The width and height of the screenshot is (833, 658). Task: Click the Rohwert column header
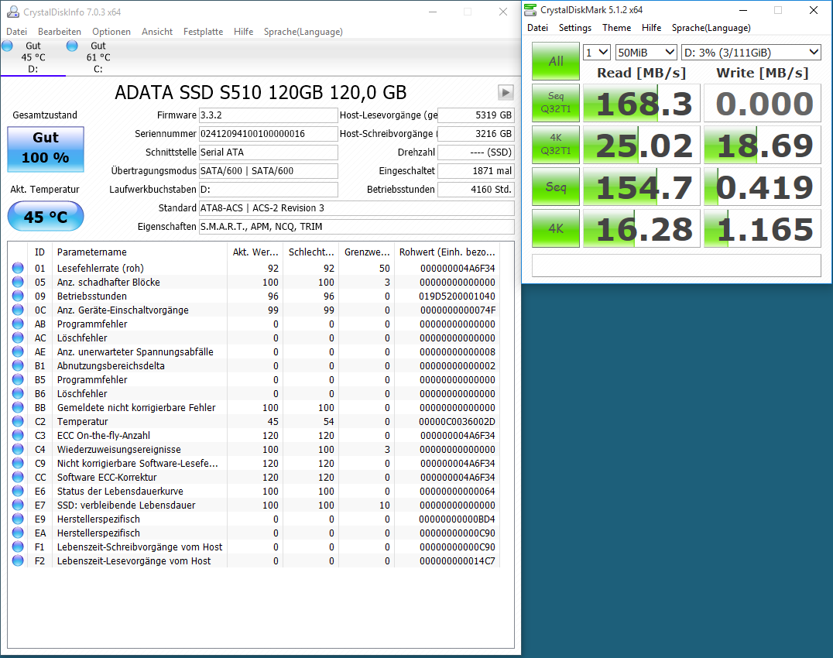coord(447,252)
